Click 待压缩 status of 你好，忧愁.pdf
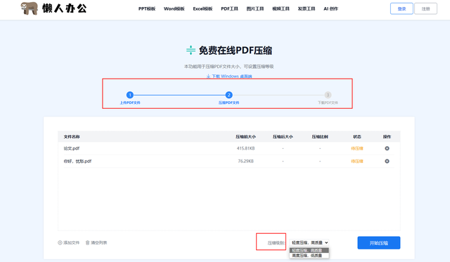The height and width of the screenshot is (262, 450). point(356,161)
